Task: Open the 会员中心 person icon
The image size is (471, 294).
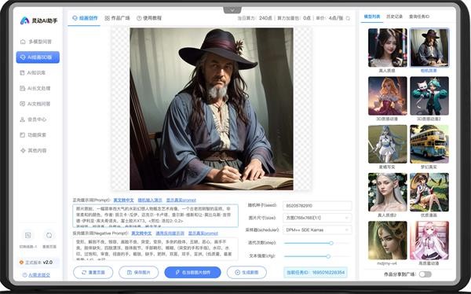Action: coord(22,119)
